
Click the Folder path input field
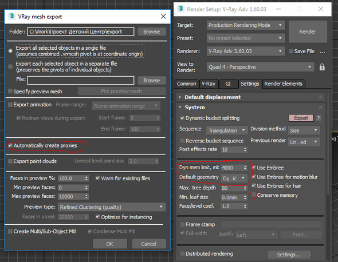pyautogui.click(x=81, y=31)
